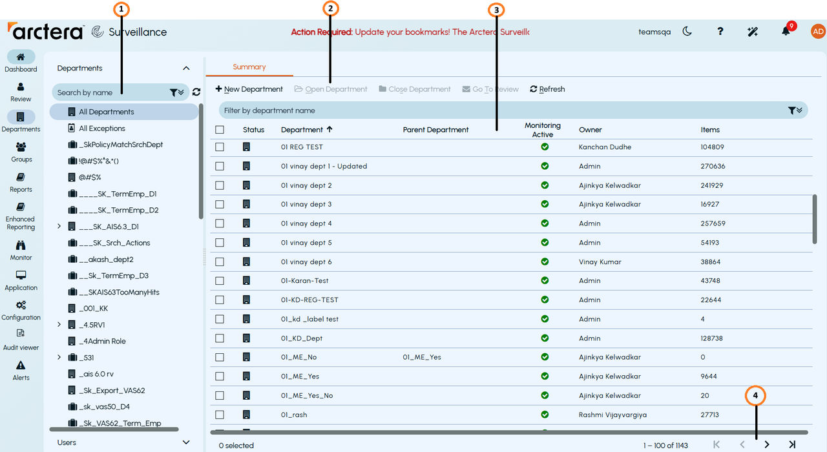Collapse the Departments panel chevron
Viewport: 827px width, 452px height.
(x=186, y=68)
